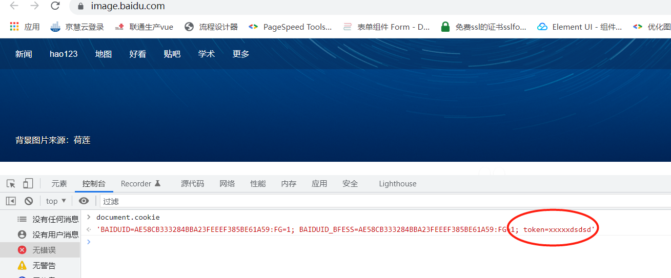Open the 免费ssl的证书 bookmark

pyautogui.click(x=483, y=27)
